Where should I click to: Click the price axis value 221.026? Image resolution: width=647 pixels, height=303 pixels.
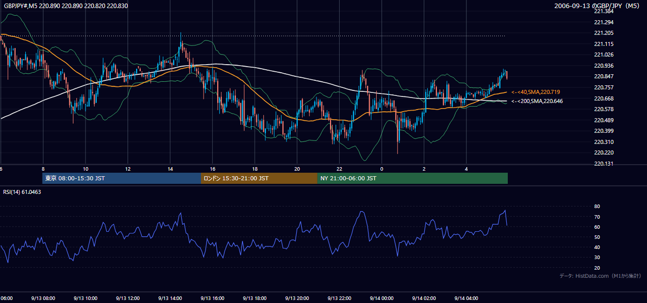tap(603, 55)
